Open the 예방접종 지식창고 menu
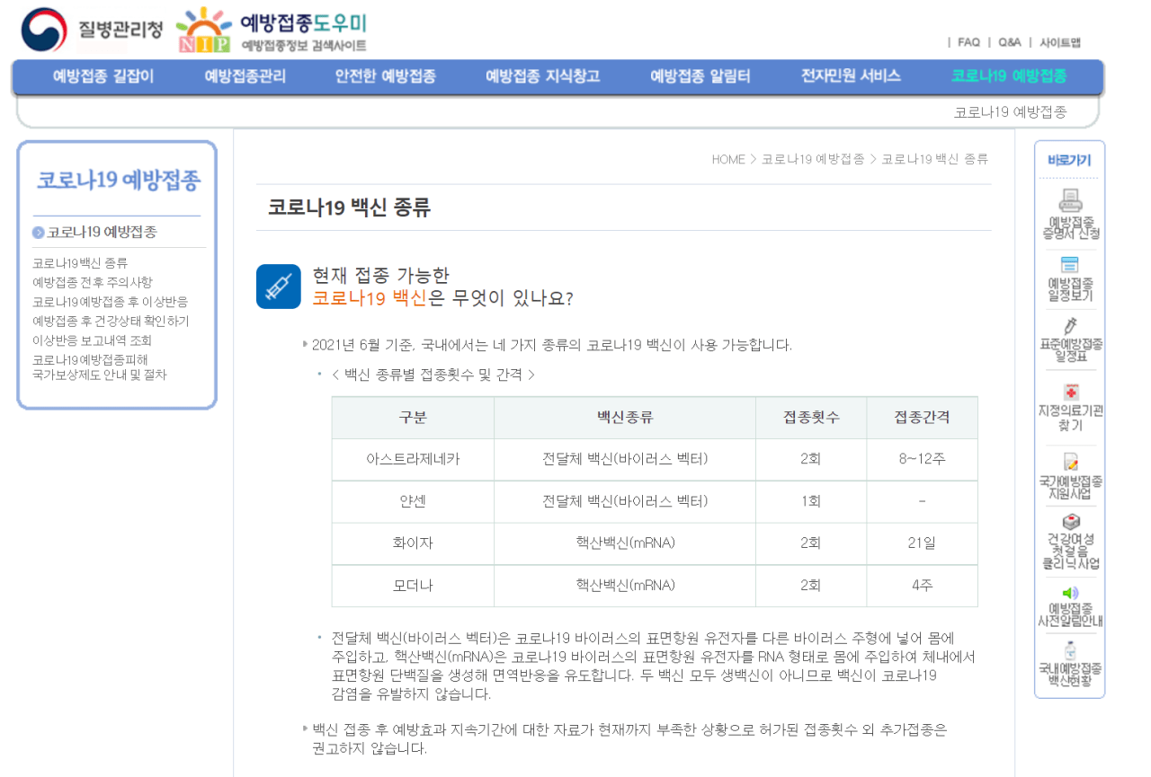Image resolution: width=1151 pixels, height=777 pixels. point(542,76)
